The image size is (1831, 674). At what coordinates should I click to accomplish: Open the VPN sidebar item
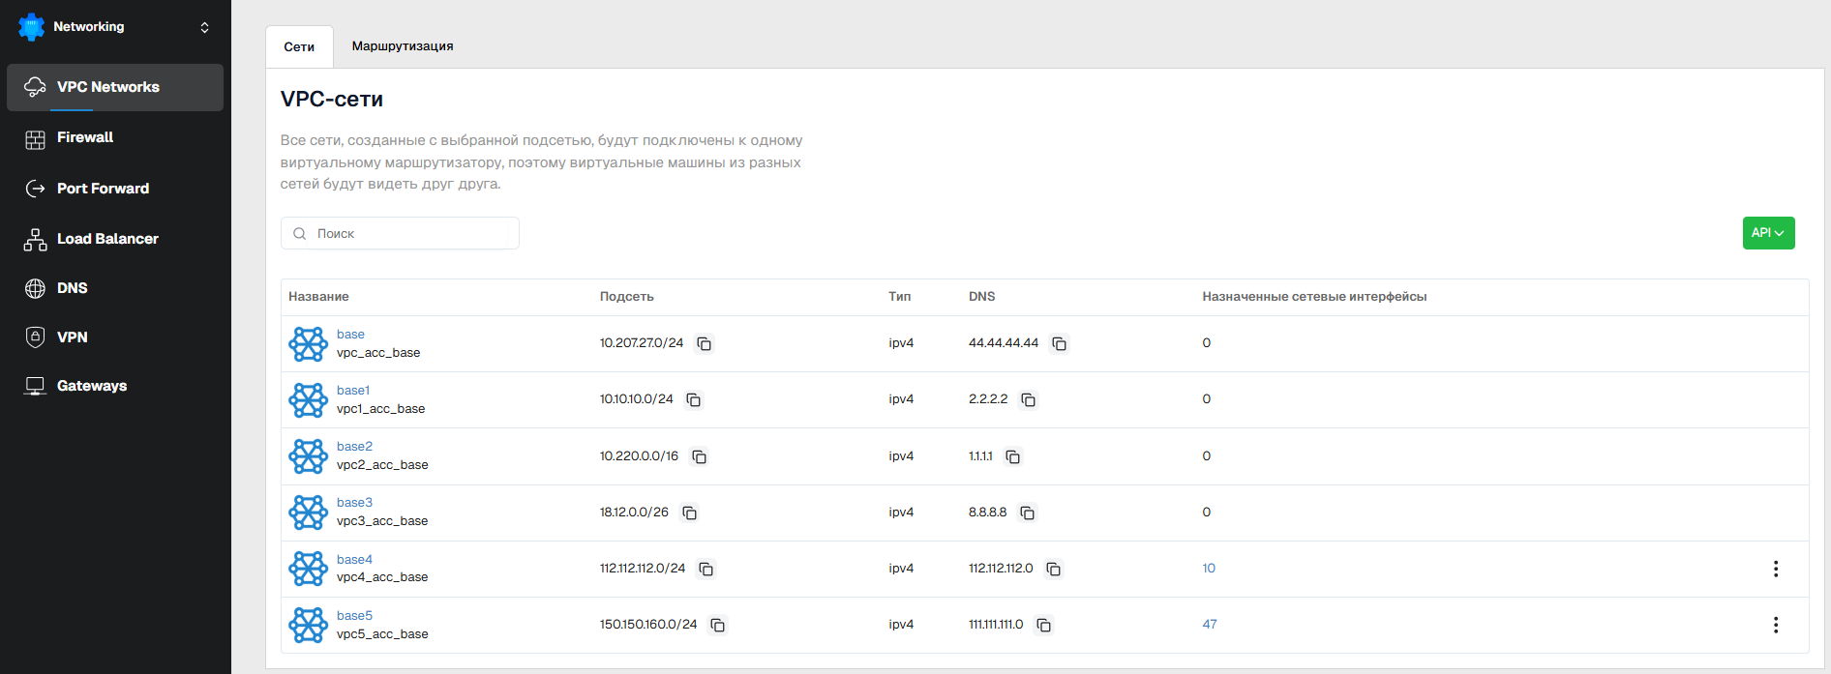pos(73,337)
